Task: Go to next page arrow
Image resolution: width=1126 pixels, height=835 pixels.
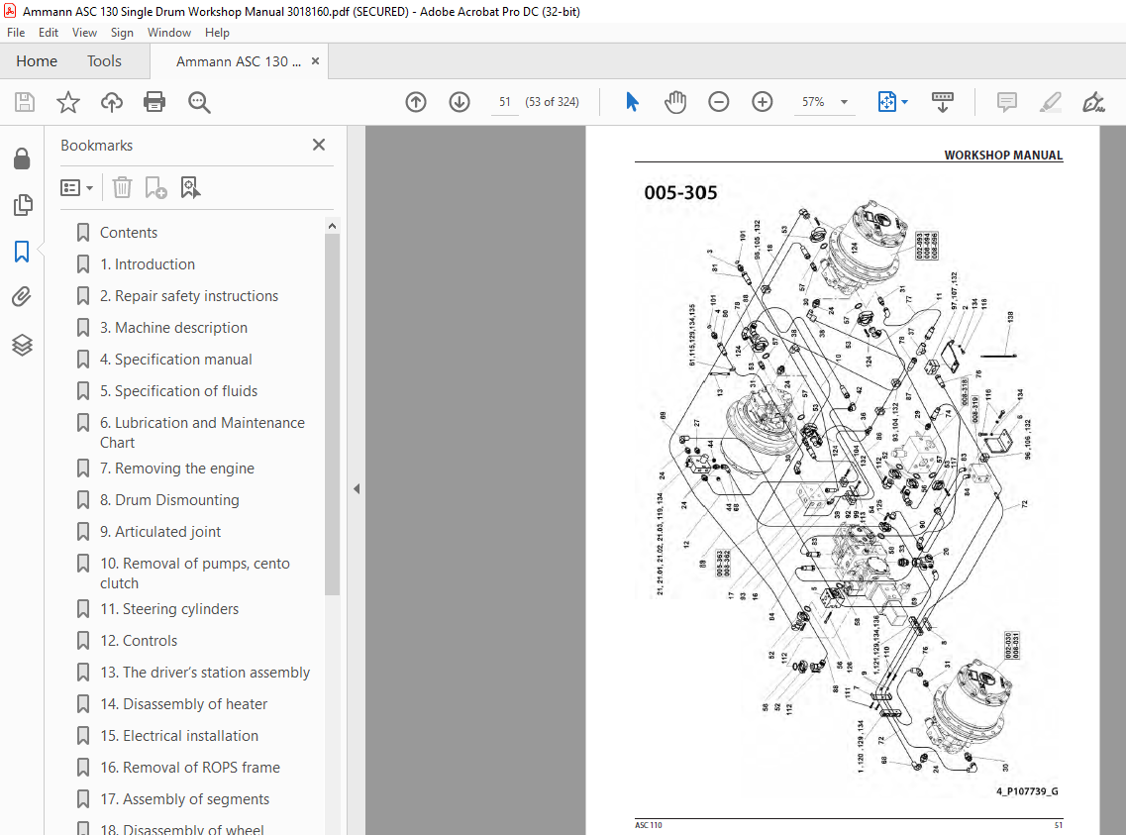Action: [460, 102]
